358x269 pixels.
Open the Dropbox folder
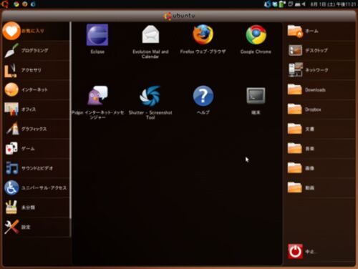[321, 109]
